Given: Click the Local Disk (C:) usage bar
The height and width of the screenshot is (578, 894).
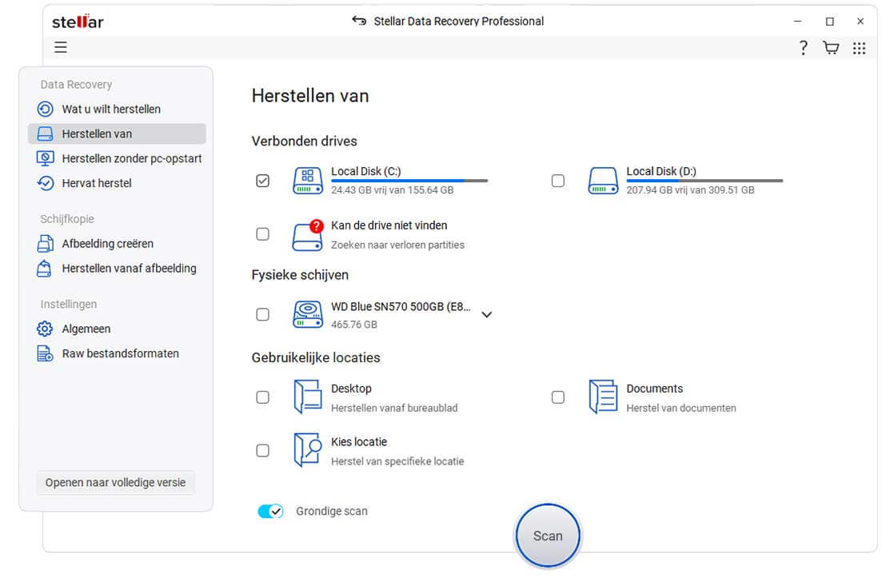Looking at the screenshot, I should (409, 181).
